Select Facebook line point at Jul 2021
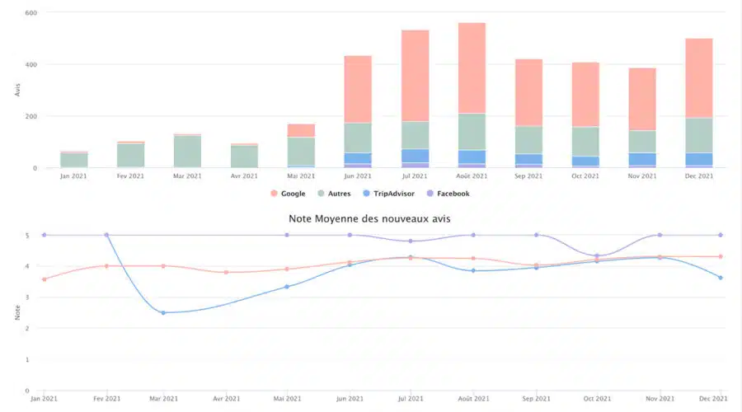Screen dimensions: 742x412 click(x=411, y=241)
